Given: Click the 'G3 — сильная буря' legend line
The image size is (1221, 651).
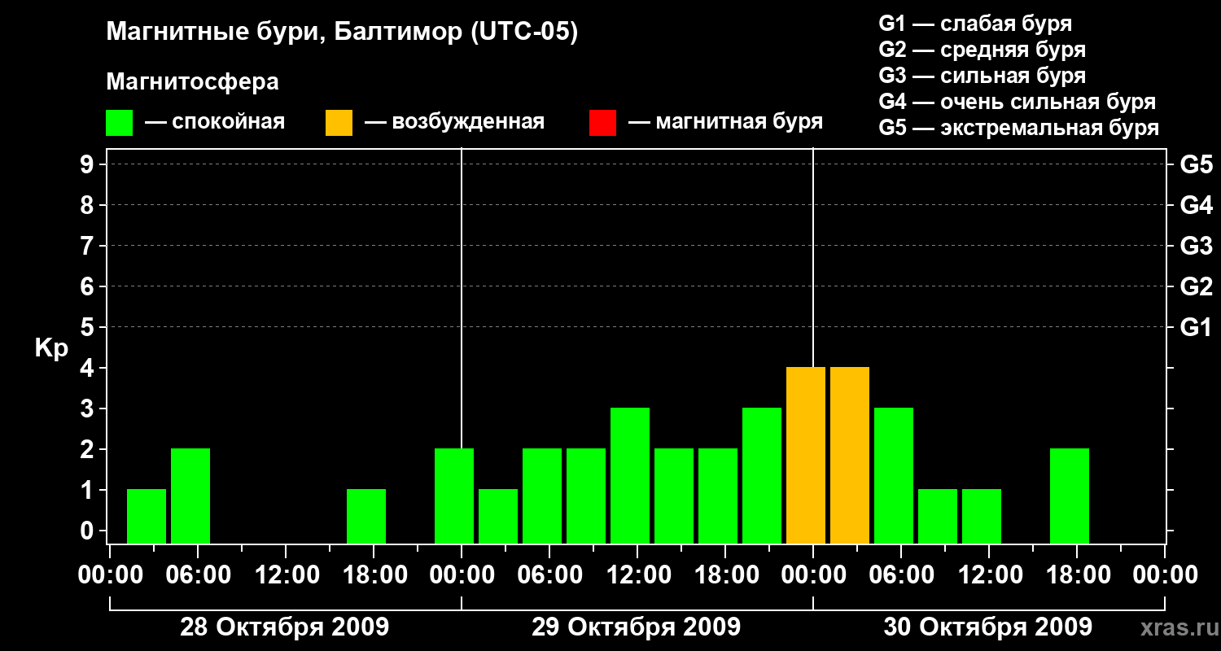Looking at the screenshot, I should point(982,76).
